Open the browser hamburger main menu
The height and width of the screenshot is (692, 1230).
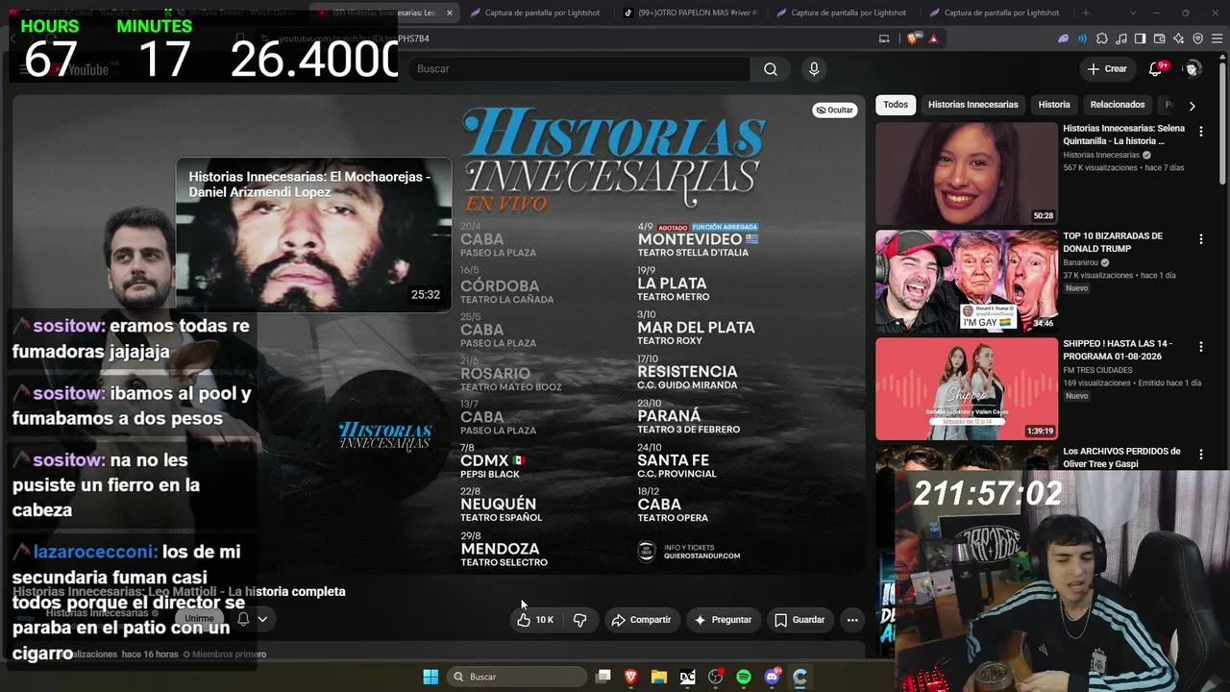[x=1217, y=38]
